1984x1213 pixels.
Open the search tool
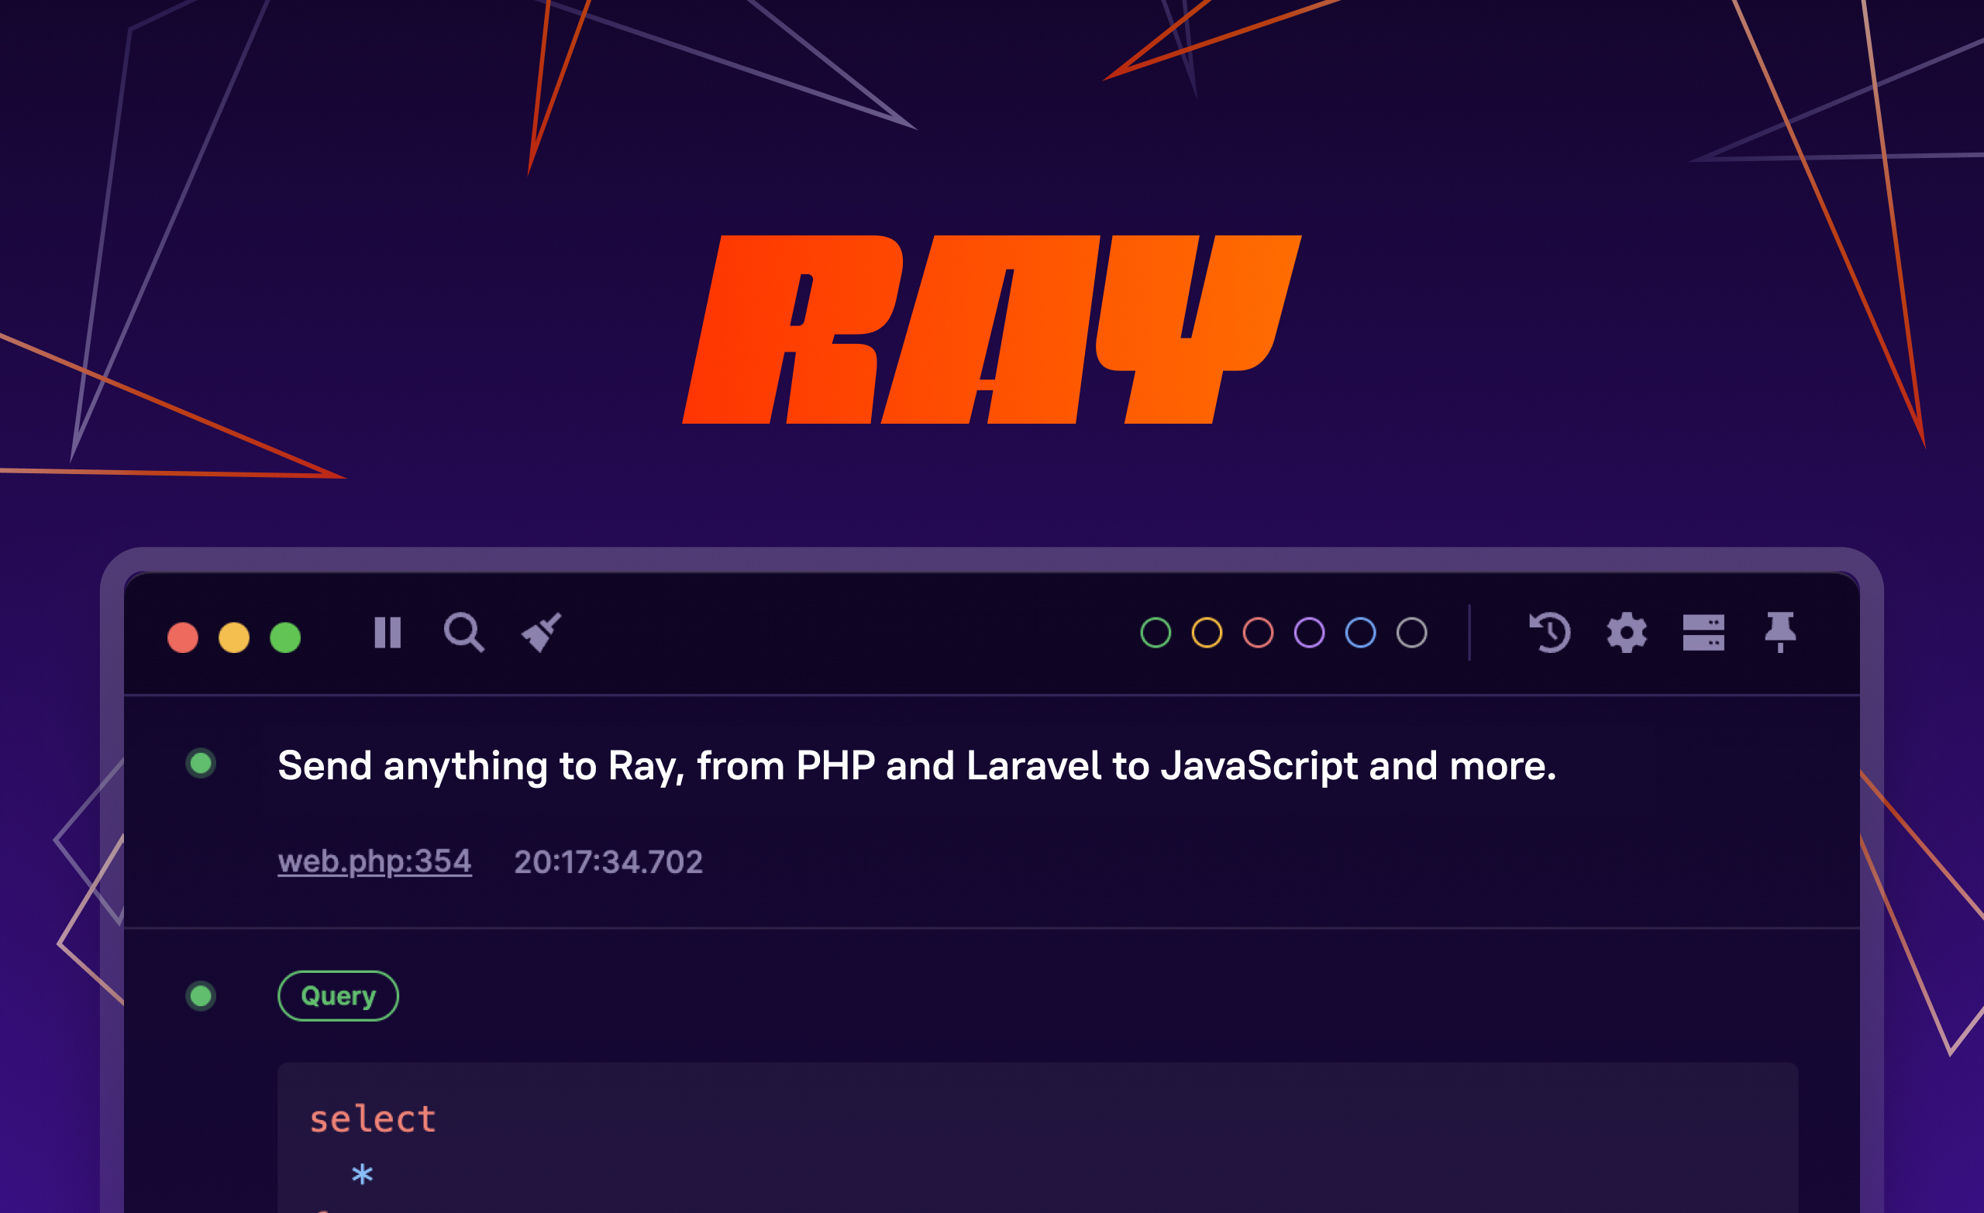[x=464, y=635]
